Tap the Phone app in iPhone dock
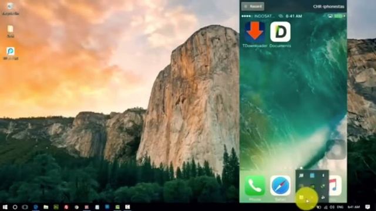376x211 pixels. tap(254, 186)
